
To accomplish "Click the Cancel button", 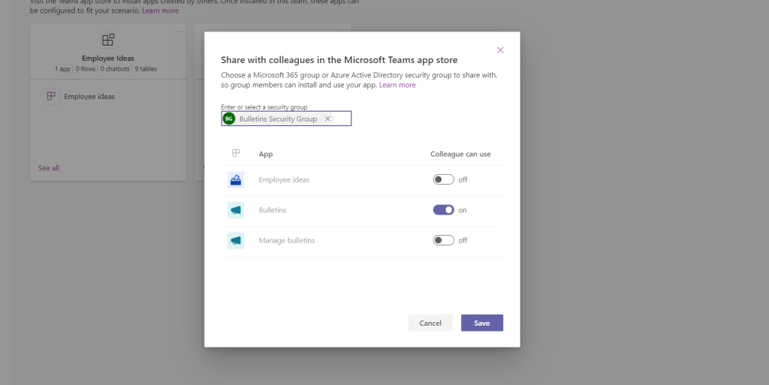I will [x=430, y=323].
